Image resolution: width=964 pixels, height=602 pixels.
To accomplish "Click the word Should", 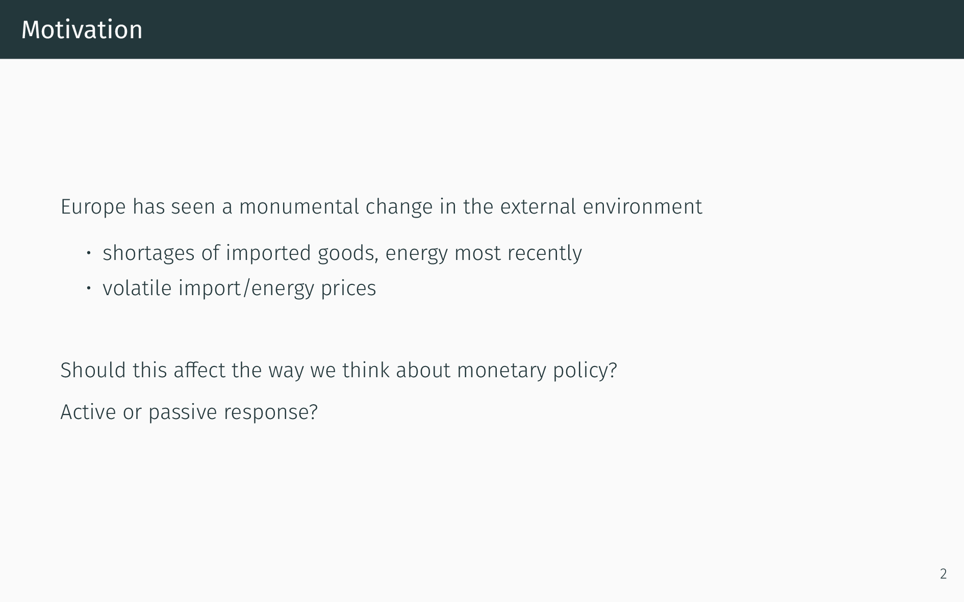I will tap(93, 370).
